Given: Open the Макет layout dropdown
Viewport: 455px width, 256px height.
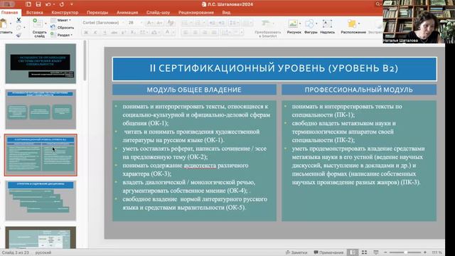Looking at the screenshot, I should click(61, 20).
